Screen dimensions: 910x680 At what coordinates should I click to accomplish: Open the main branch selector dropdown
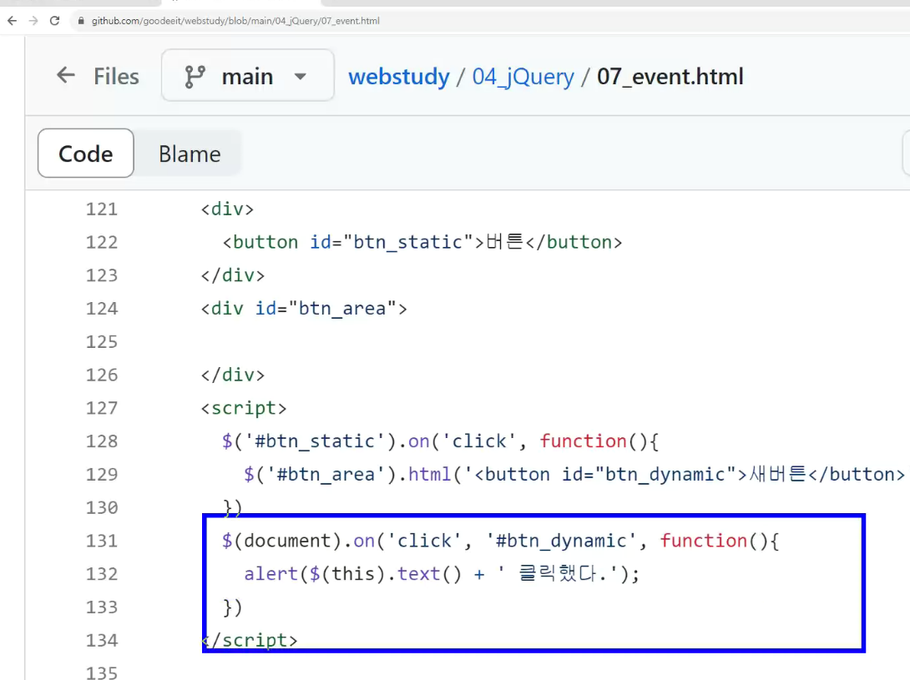click(248, 75)
